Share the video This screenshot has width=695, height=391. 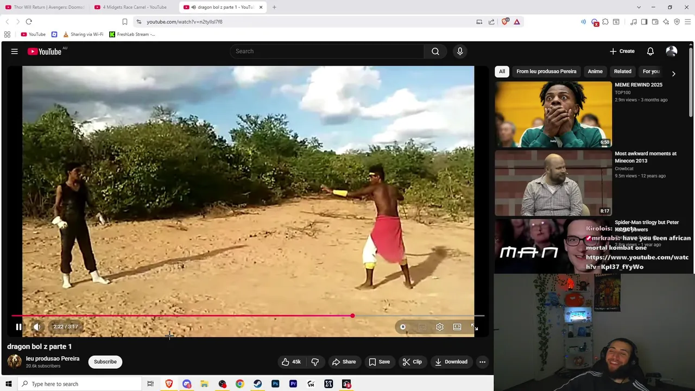[344, 362]
